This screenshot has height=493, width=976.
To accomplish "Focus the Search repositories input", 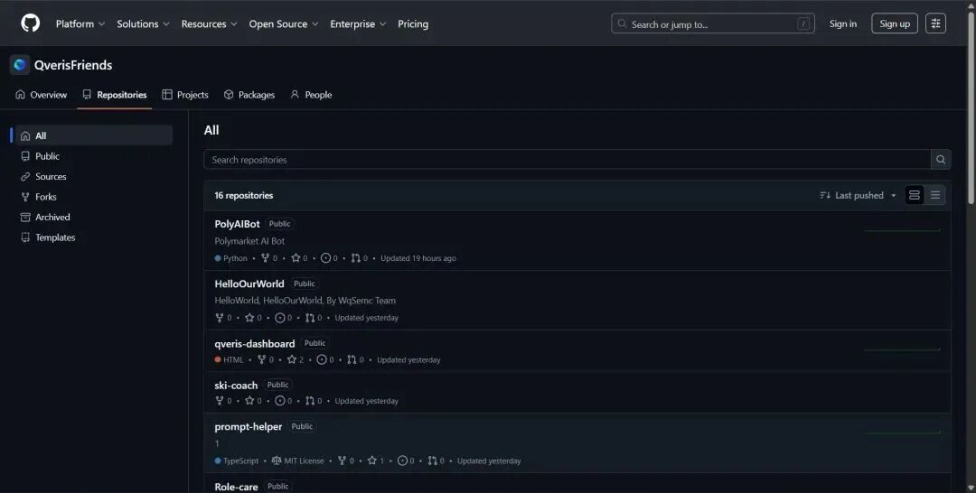I will [x=567, y=160].
